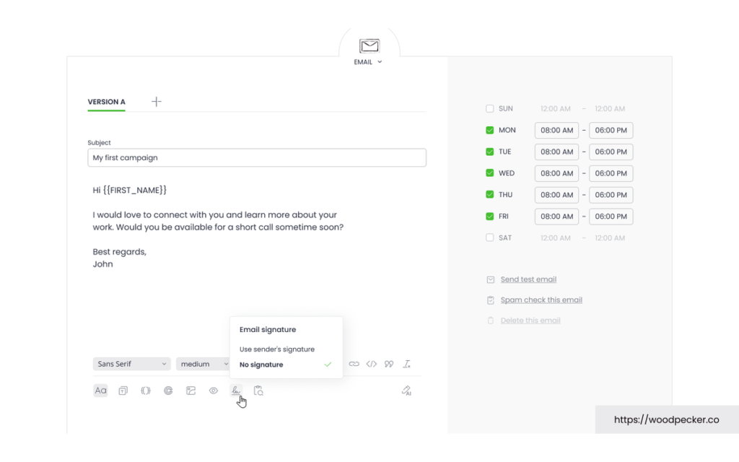Screen dimensions: 739x462
Task: Open the Sans Serif font dropdown
Action: [x=131, y=364]
